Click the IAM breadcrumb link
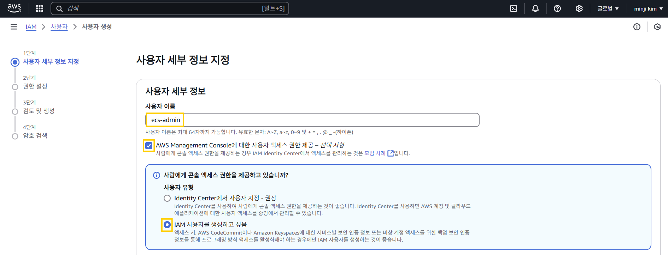The height and width of the screenshot is (255, 668). (x=31, y=27)
